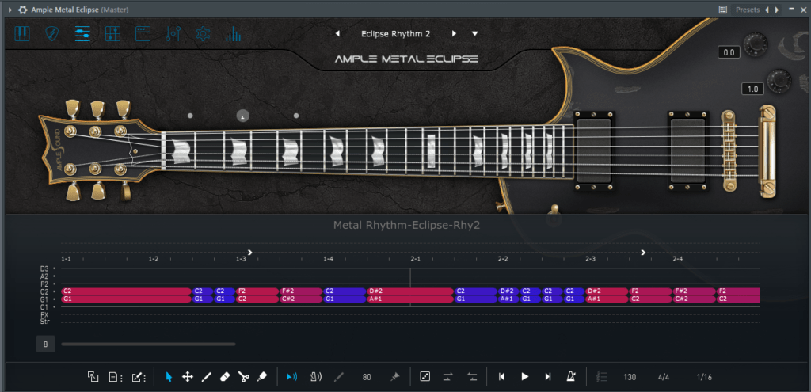Open the Strummer guitar-pick icon

[x=51, y=33]
